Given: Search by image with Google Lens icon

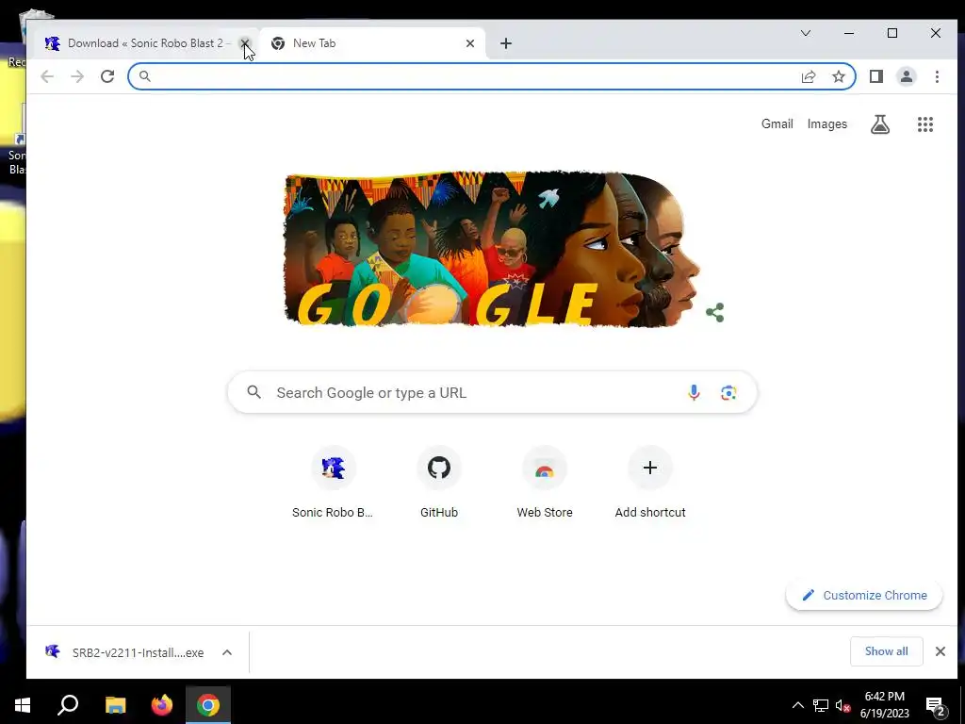Looking at the screenshot, I should click(728, 392).
